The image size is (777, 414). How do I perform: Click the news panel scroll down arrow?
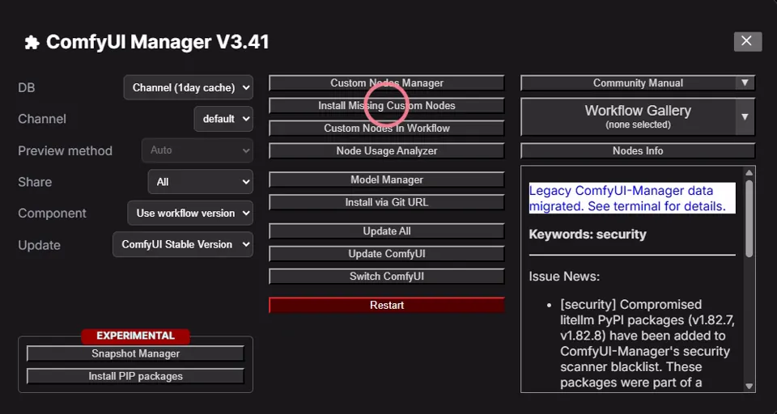(749, 387)
